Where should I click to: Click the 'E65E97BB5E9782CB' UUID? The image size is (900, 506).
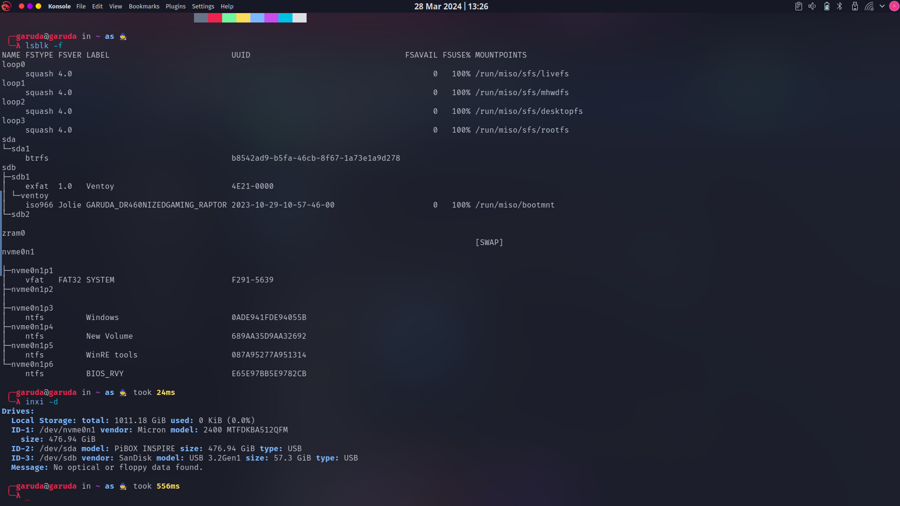coord(269,373)
